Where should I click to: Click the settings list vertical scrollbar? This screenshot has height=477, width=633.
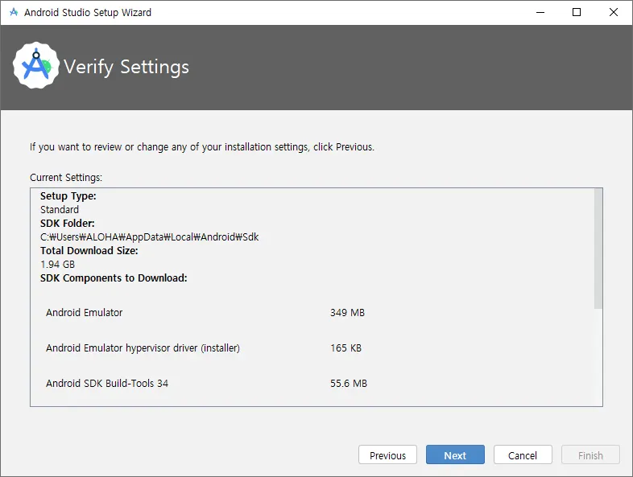pos(598,249)
